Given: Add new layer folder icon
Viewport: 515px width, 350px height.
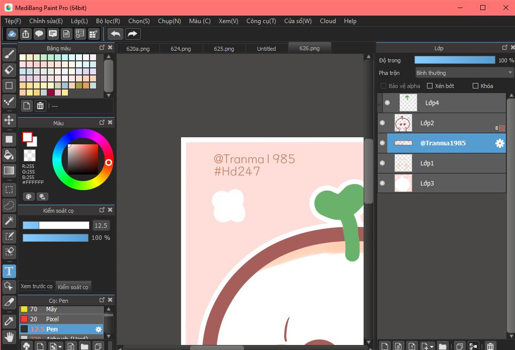Looking at the screenshot, I should click(x=443, y=346).
